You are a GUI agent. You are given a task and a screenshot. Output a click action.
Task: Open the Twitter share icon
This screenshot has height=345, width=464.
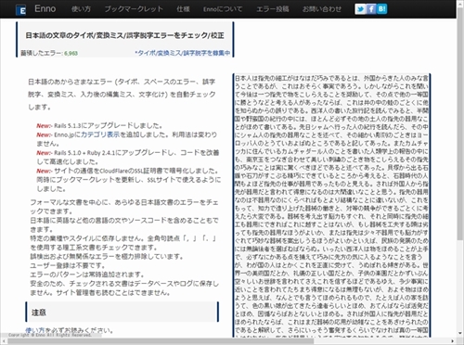360,9
